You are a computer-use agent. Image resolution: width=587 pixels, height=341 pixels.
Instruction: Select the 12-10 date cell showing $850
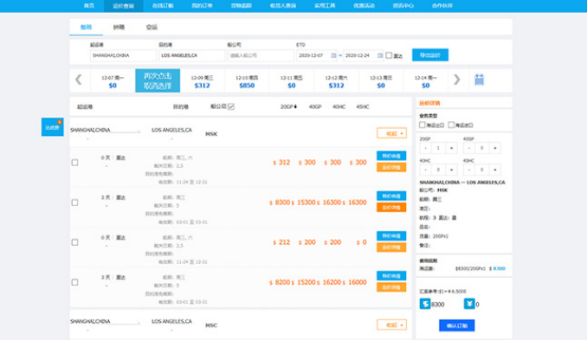pos(247,80)
